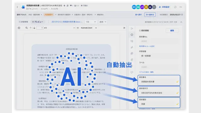
Task: Switch to the プレビュー tab
Action: point(38,22)
